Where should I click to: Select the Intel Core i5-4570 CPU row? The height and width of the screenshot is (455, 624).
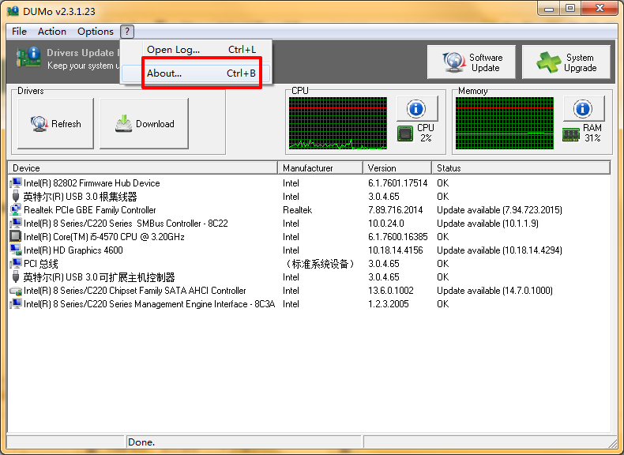point(309,236)
